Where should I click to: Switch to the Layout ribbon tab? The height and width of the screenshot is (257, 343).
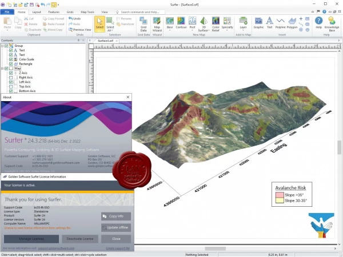pyautogui.click(x=37, y=12)
